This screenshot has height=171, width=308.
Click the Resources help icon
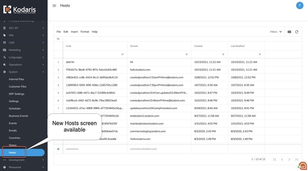[x=4, y=167]
